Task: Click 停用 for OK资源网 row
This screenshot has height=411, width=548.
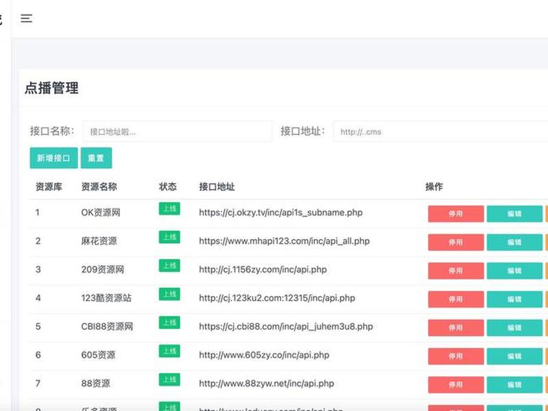Action: pos(456,214)
